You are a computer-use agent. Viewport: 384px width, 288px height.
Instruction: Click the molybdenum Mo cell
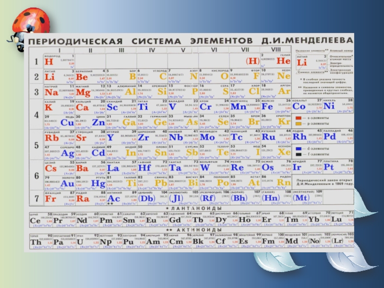tap(214, 137)
